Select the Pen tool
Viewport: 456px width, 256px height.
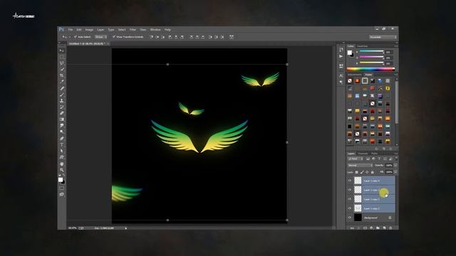(x=62, y=139)
